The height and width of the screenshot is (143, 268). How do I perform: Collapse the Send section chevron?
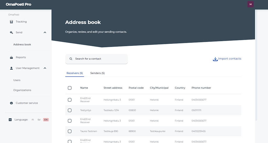point(45,32)
